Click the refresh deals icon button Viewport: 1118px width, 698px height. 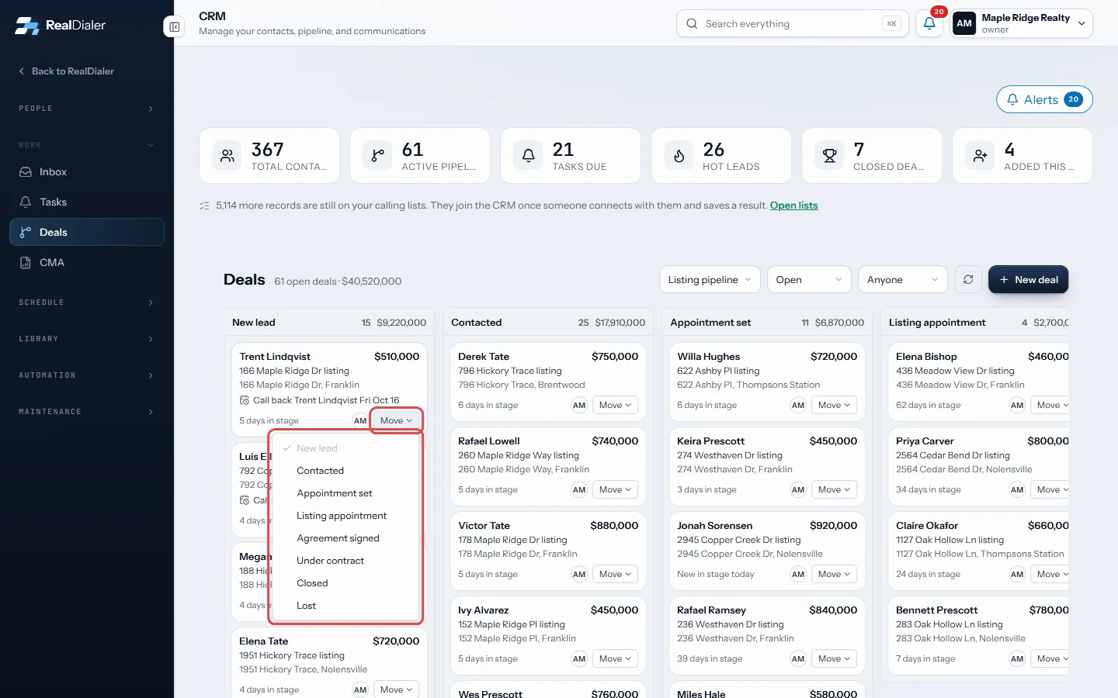968,280
